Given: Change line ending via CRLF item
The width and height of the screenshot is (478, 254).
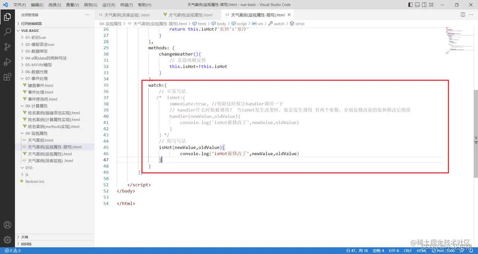Looking at the screenshot, I should [x=407, y=251].
